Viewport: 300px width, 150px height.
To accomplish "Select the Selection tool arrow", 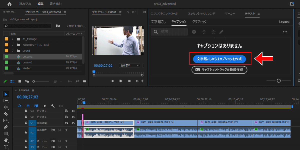I will tap(6, 94).
